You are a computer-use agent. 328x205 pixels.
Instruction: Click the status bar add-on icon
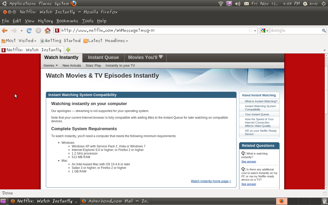click(x=325, y=193)
